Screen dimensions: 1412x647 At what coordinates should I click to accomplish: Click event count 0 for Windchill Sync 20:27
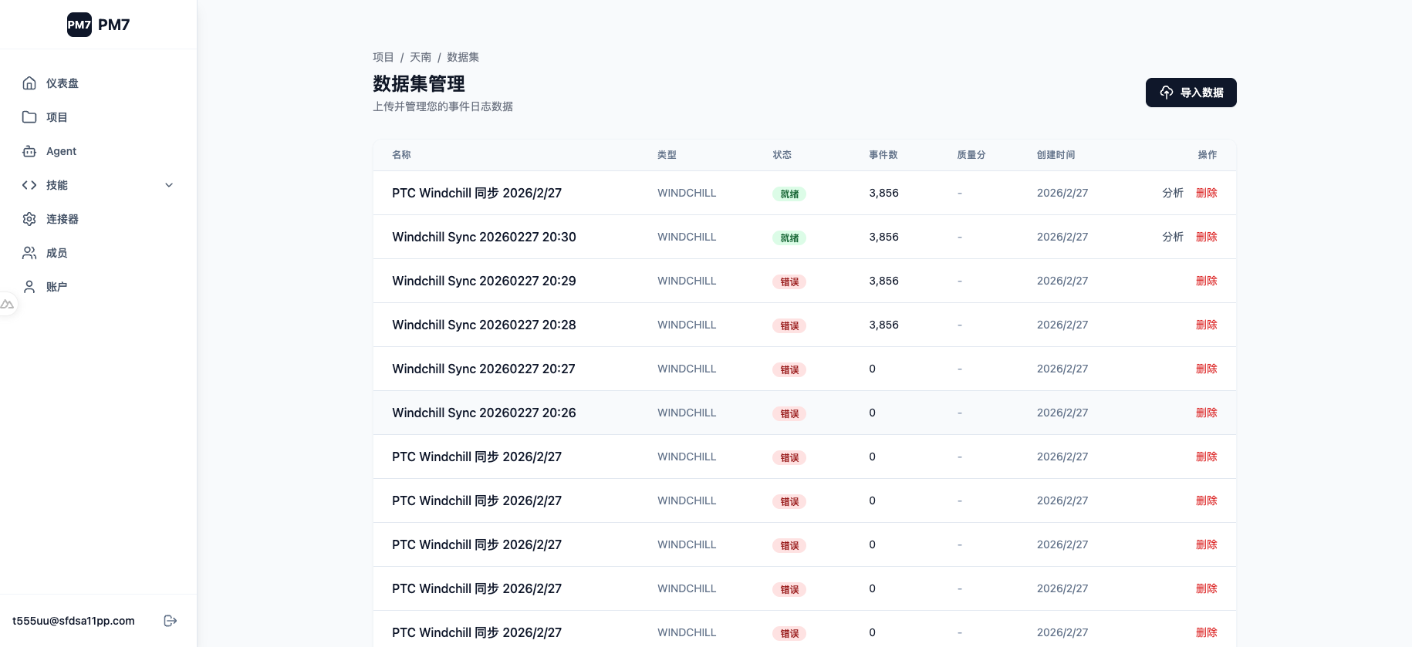tap(872, 369)
